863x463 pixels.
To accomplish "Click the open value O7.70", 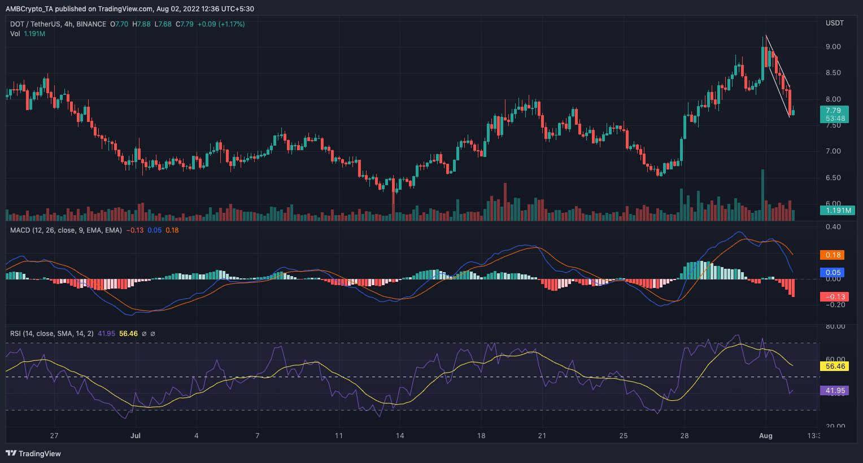I will pos(119,24).
